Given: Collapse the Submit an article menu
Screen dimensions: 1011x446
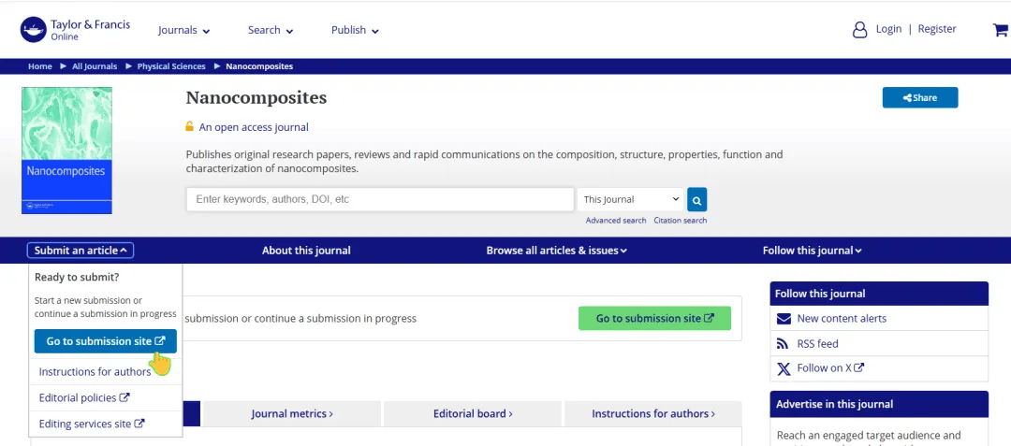Looking at the screenshot, I should 81,251.
